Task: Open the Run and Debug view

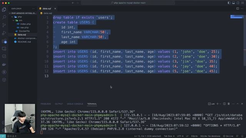Action: tap(4, 33)
